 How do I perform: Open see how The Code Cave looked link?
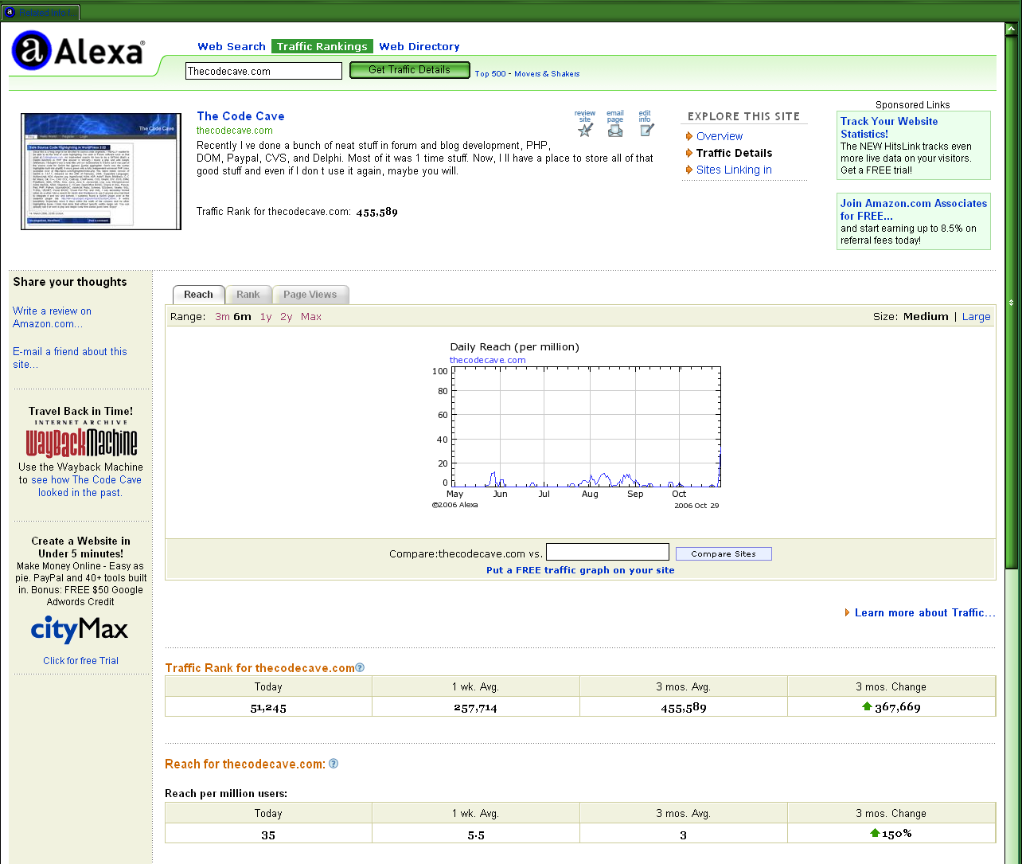86,486
